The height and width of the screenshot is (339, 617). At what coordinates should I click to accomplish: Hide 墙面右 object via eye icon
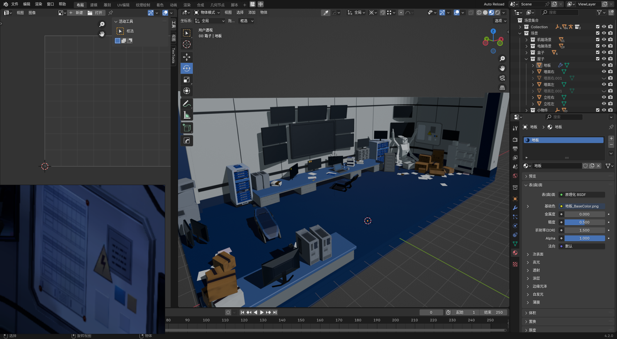click(604, 72)
